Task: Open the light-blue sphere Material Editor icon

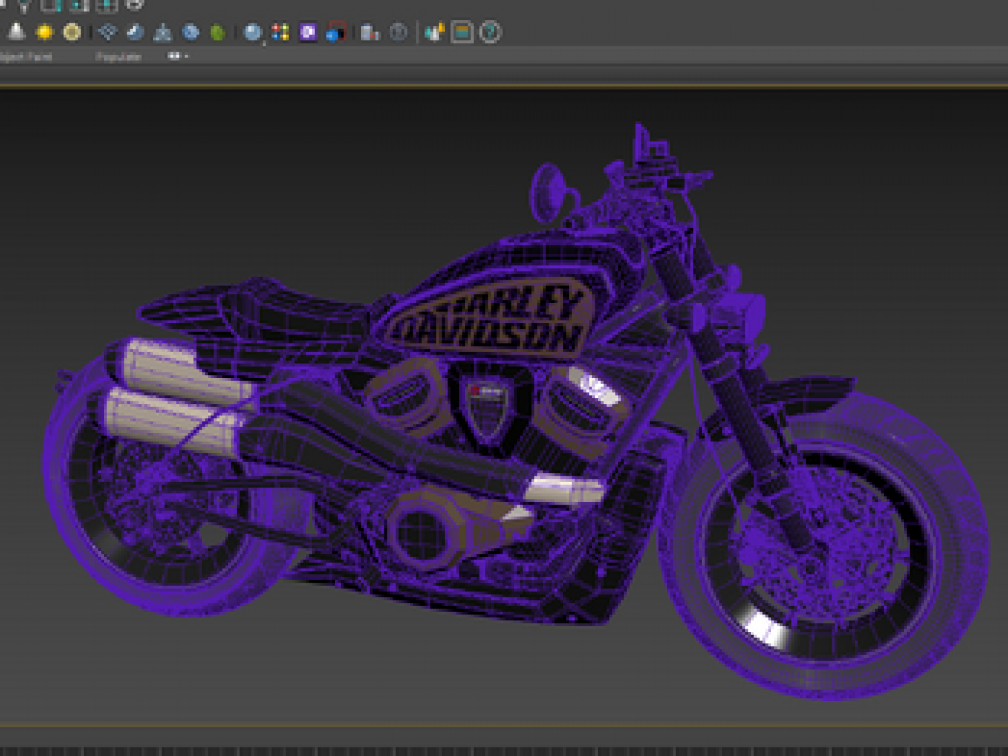Action: [x=253, y=31]
